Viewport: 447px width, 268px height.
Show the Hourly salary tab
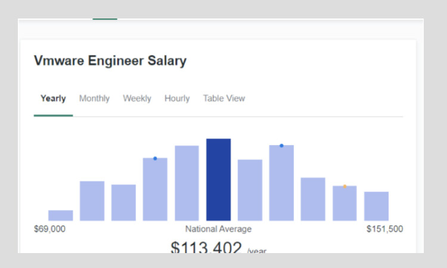pyautogui.click(x=177, y=98)
